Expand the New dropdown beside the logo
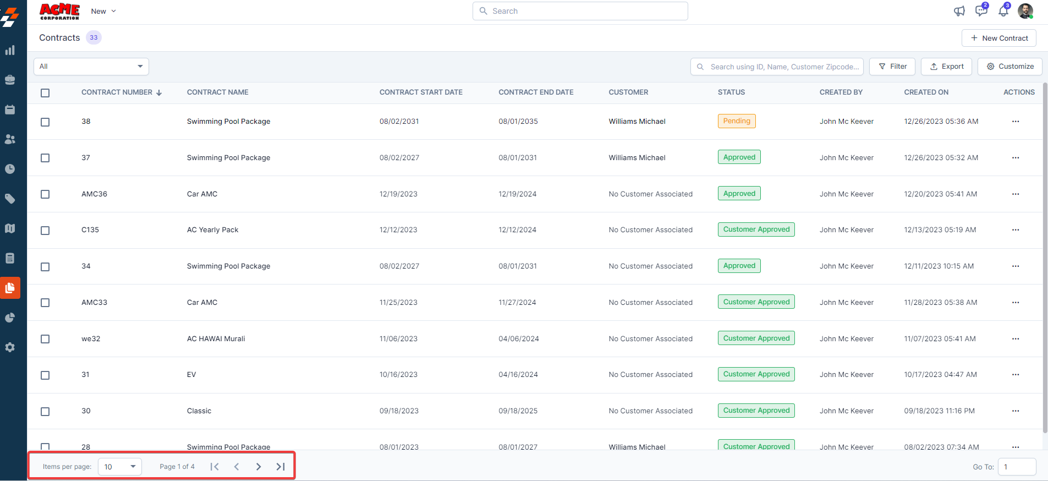 pyautogui.click(x=103, y=12)
